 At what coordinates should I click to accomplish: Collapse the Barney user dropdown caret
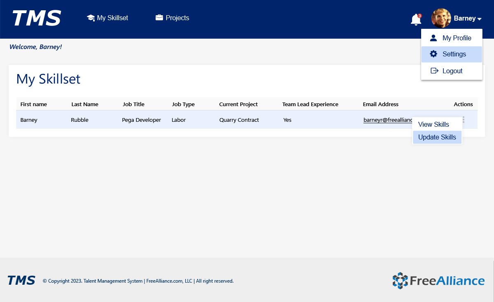(x=479, y=19)
